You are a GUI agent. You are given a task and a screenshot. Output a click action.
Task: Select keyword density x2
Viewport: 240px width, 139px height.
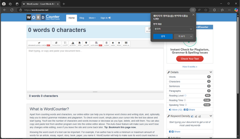pos(196,116)
